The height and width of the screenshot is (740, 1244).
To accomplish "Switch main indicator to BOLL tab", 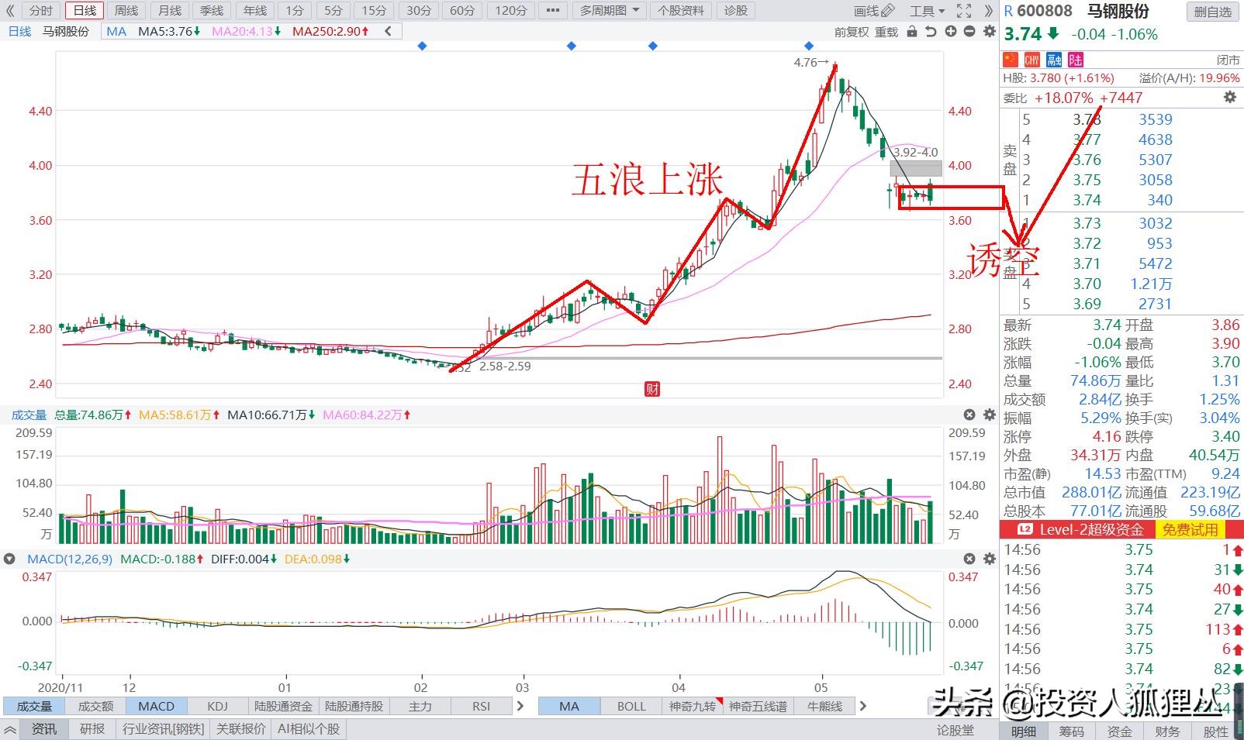I will coord(631,706).
